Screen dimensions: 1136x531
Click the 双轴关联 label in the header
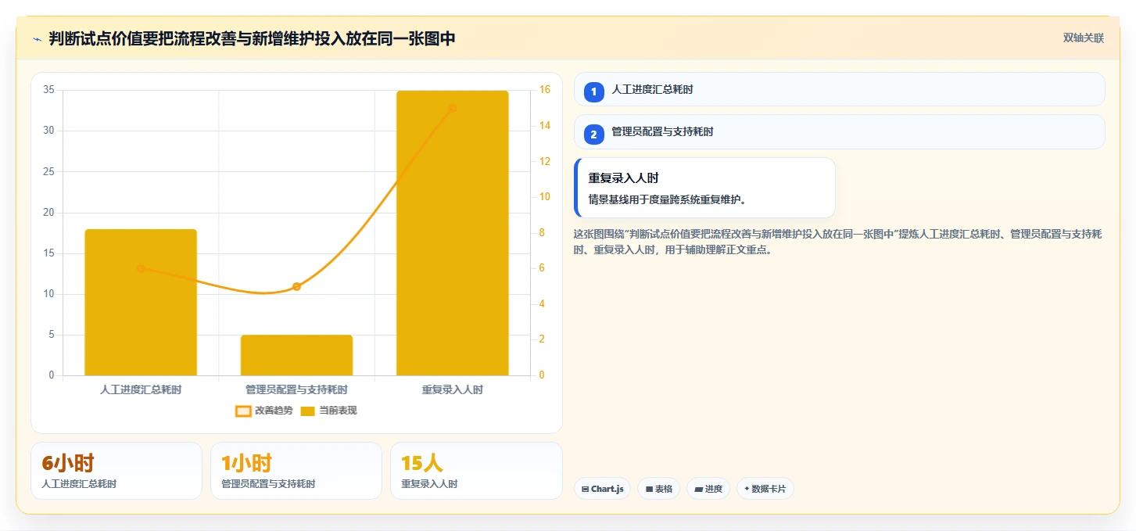[x=1083, y=38]
